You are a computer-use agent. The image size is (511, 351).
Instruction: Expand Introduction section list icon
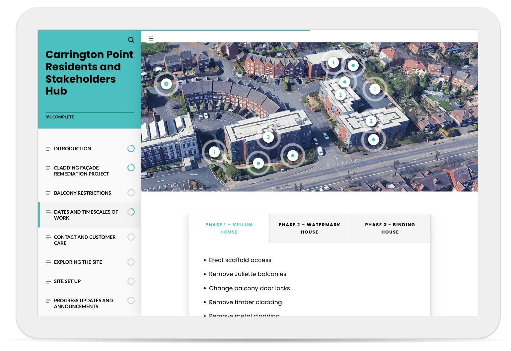click(48, 149)
